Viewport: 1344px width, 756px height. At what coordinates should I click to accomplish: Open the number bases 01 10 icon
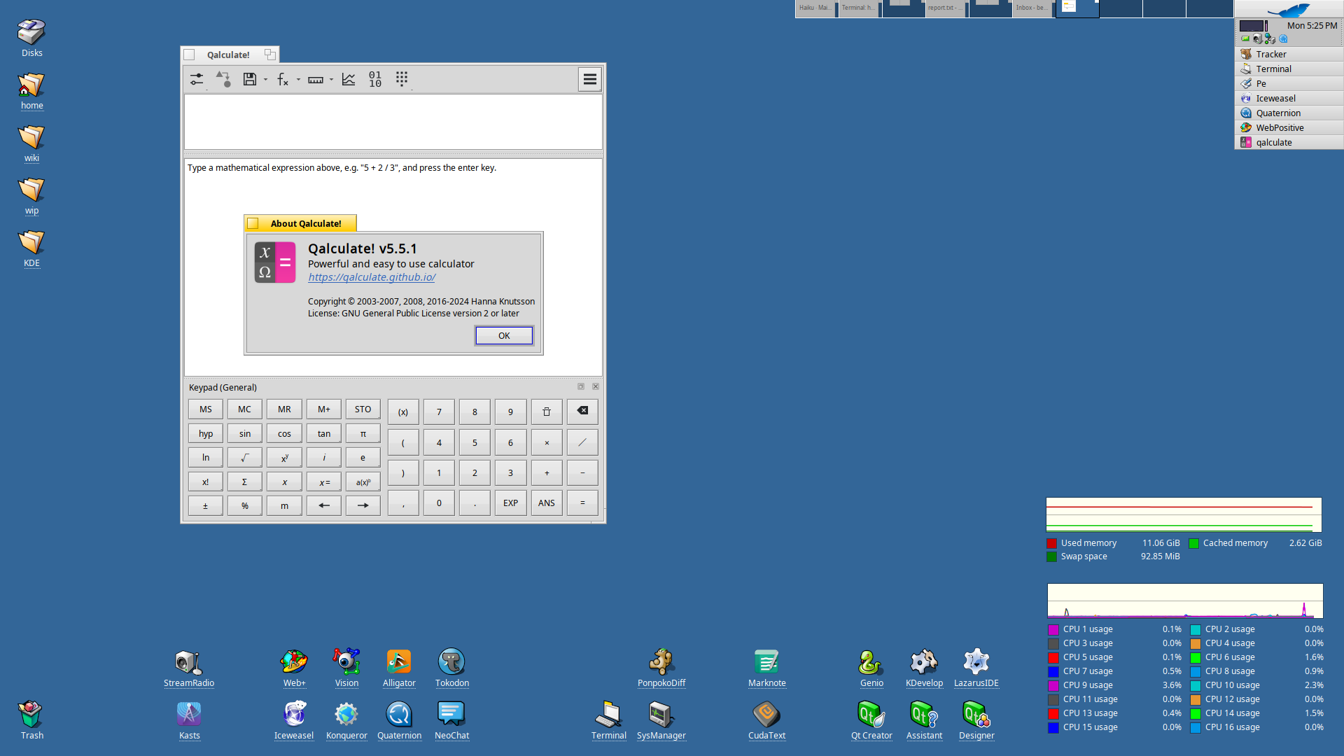[x=375, y=79]
